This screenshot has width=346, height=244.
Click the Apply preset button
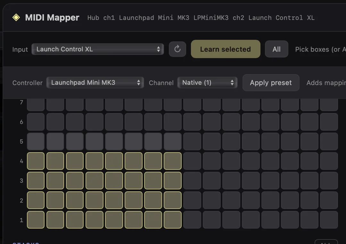[271, 83]
